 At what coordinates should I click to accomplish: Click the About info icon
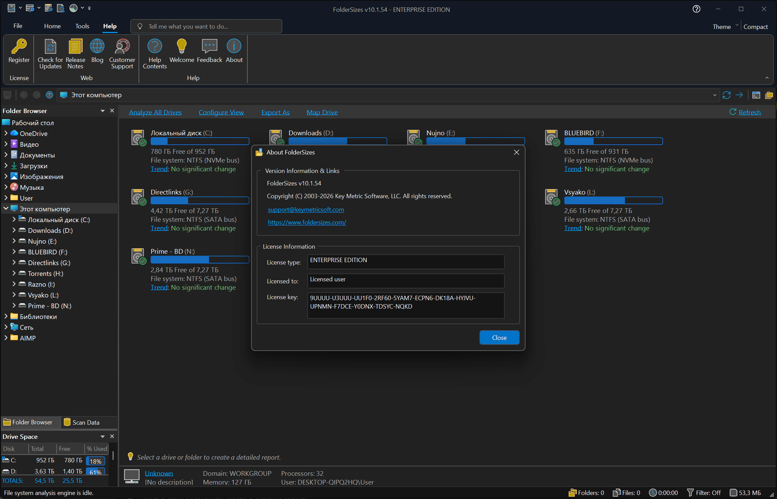coord(234,46)
